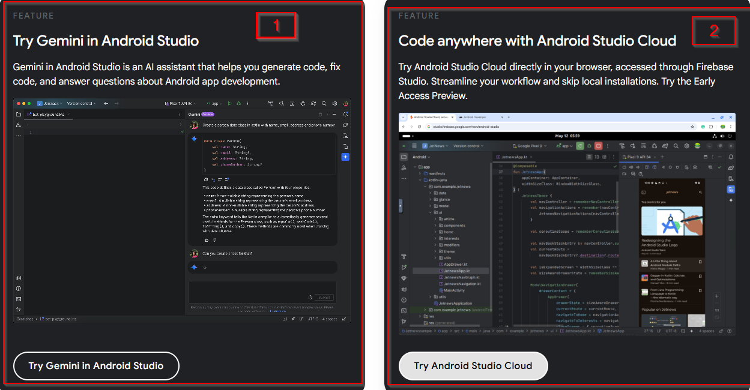Click the green Run triangle in Gemini screenshot toolbar
This screenshot has width=750, height=390.
point(229,103)
